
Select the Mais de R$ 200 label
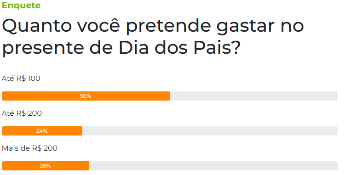(29, 148)
